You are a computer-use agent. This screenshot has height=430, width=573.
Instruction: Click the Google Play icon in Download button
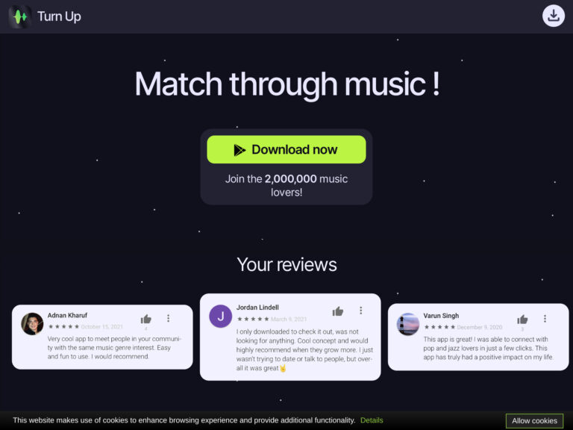tap(239, 149)
